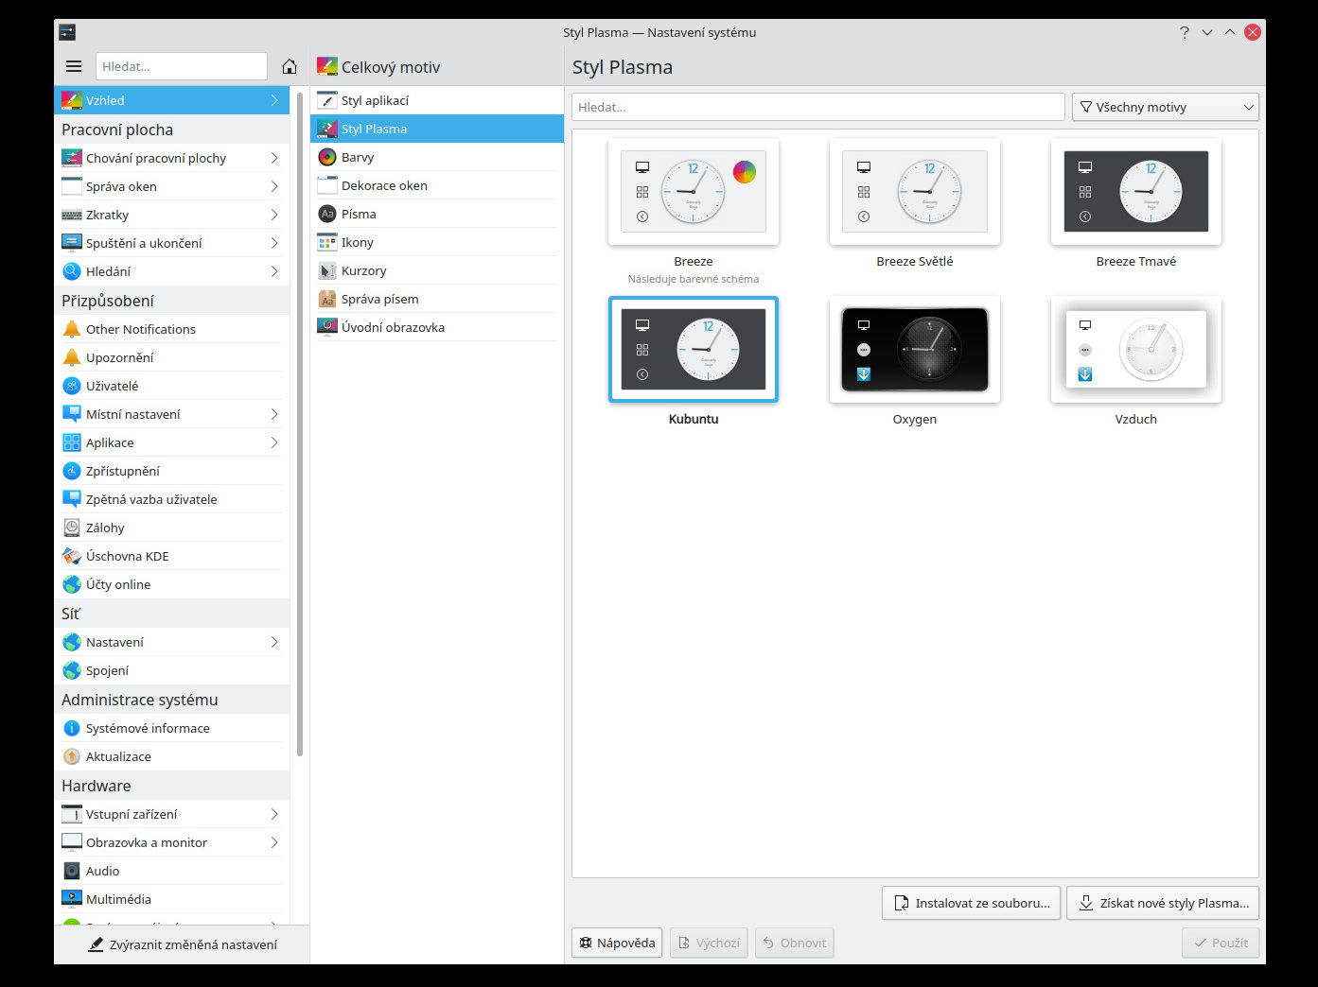
Task: Click the Hledání magnifier icon
Action: coord(72,271)
